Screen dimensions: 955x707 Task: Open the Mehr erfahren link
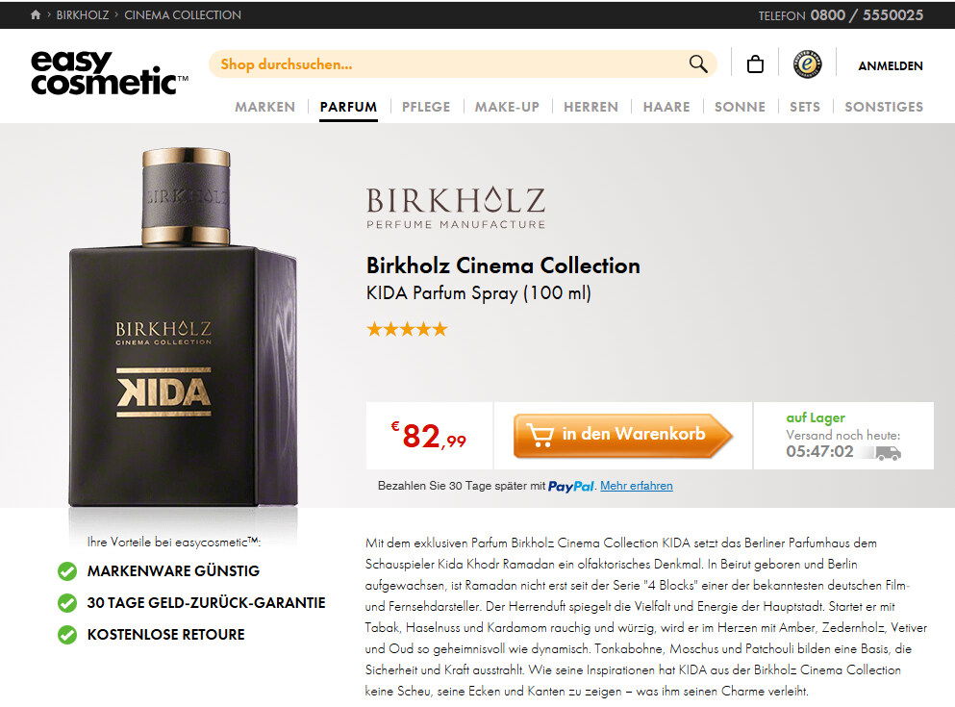(637, 486)
